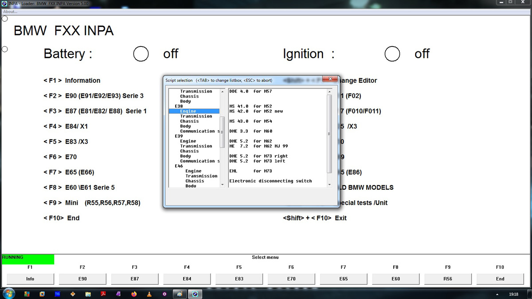
Task: Click the E65 function button
Action: (x=344, y=279)
